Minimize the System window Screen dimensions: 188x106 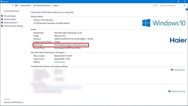click(x=172, y=1)
